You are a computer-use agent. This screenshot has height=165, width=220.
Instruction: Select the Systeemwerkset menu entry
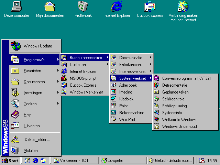pyautogui.click(x=131, y=78)
